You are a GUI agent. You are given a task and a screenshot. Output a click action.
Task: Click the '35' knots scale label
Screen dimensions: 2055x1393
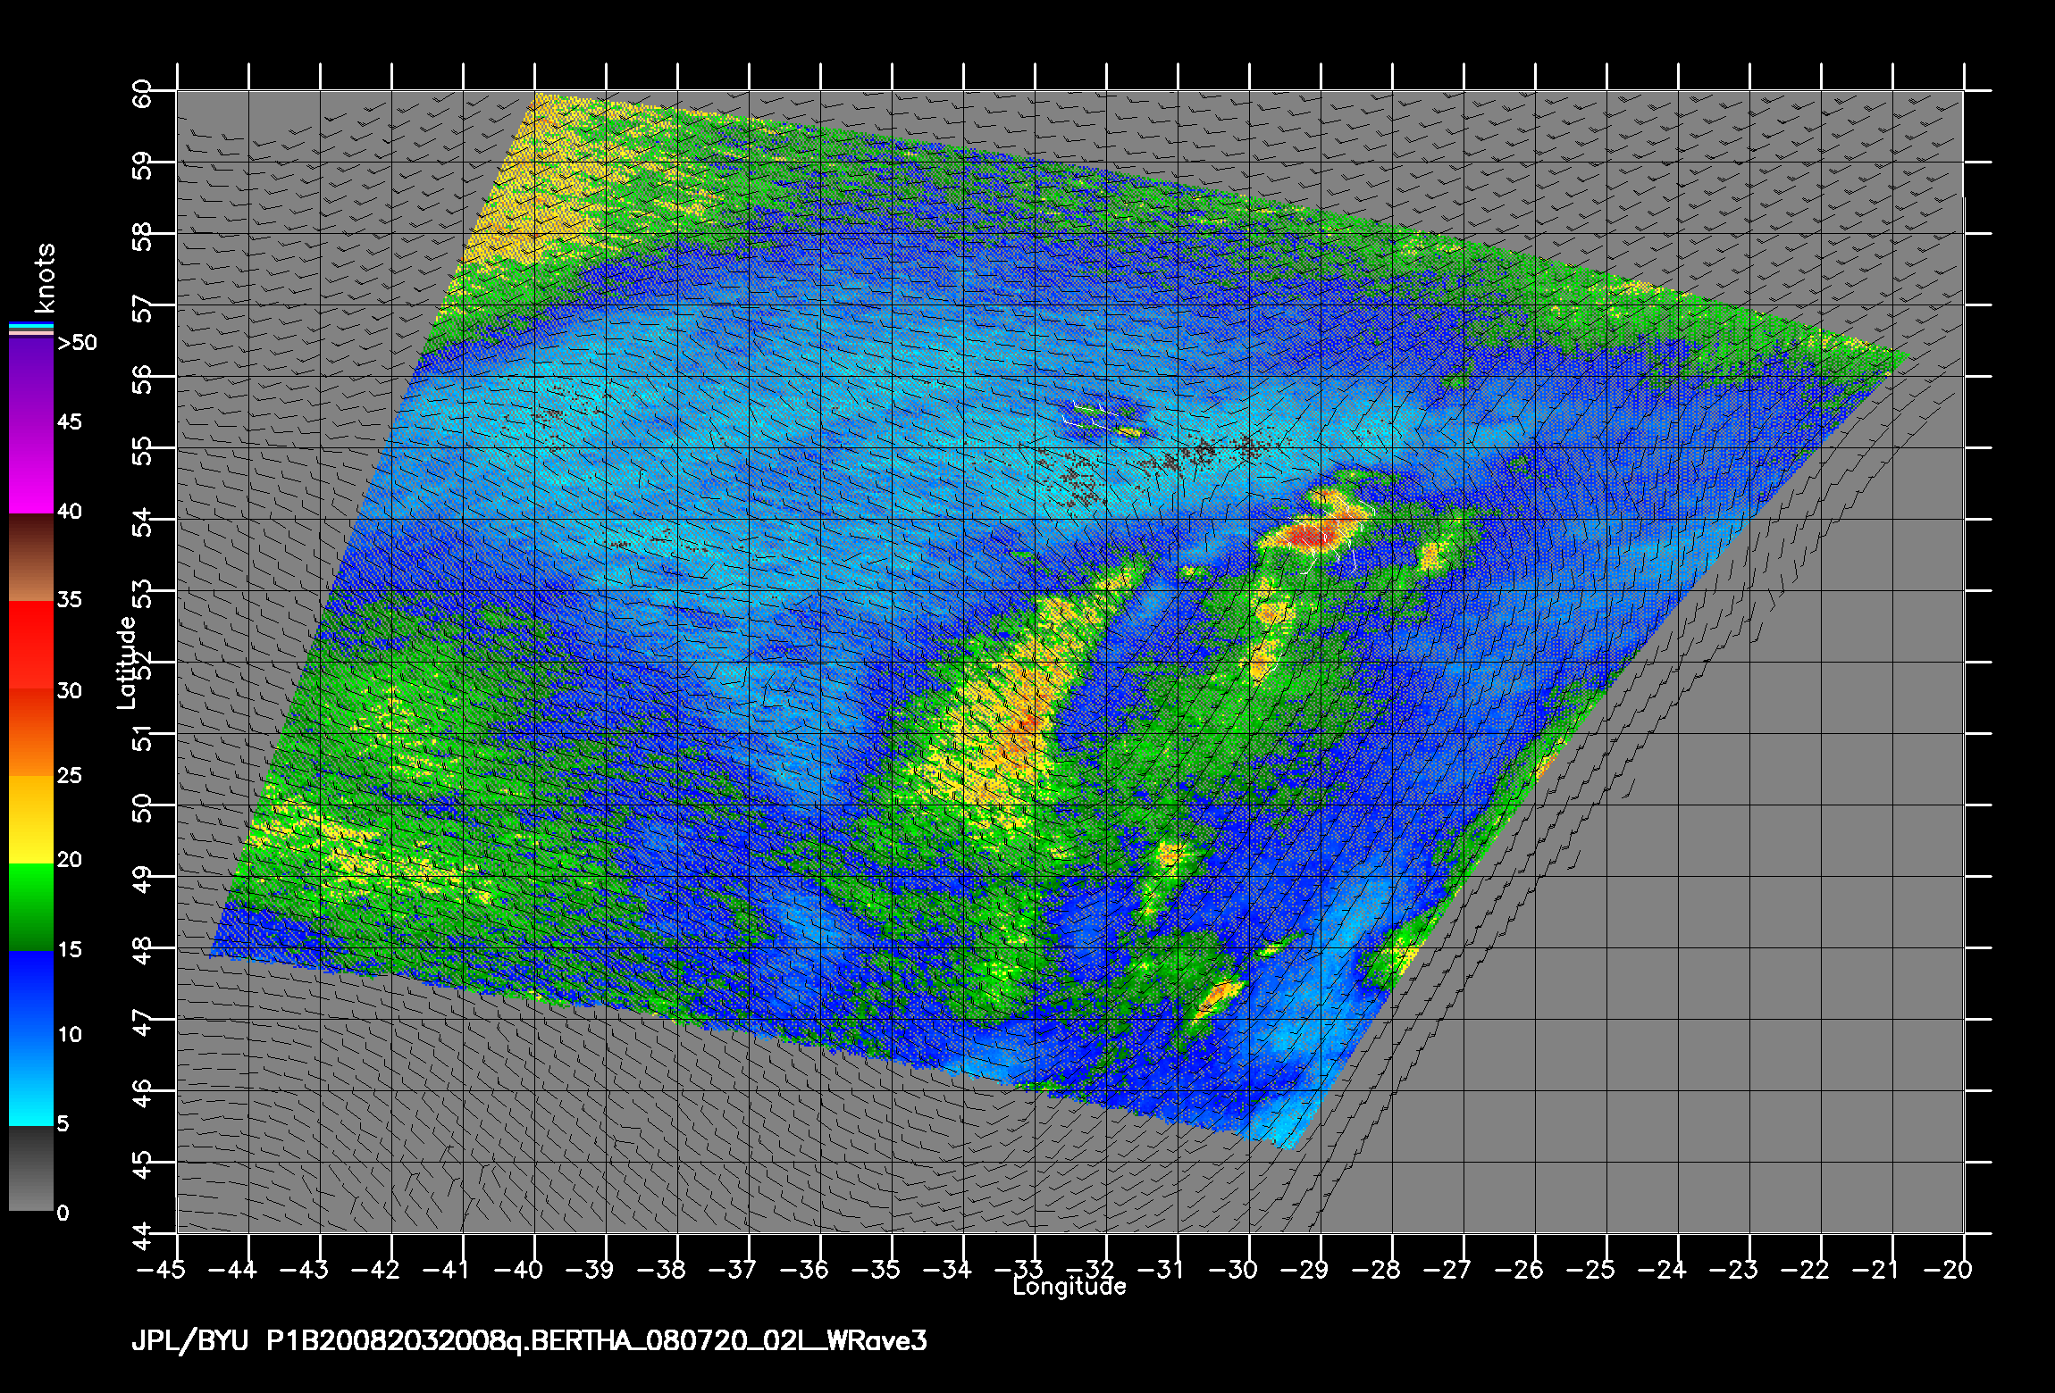[x=69, y=600]
